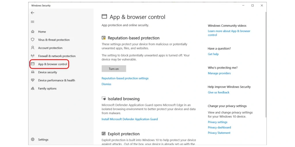Click the Exploit protection section icon
Screen dimensions: 295x147
pos(104,134)
